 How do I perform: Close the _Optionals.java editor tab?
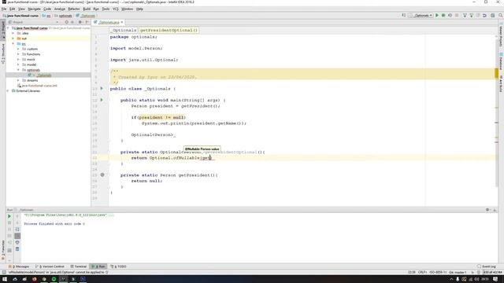[122, 22]
